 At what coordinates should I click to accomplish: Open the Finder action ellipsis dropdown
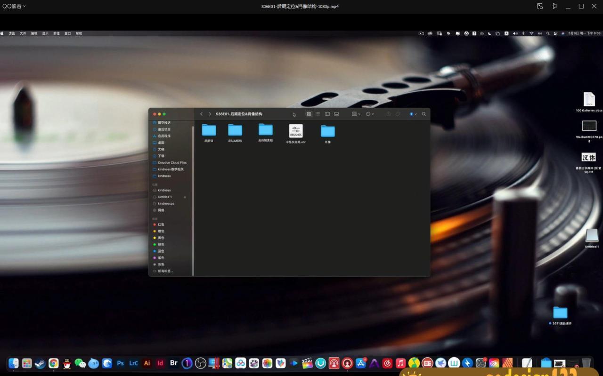370,114
